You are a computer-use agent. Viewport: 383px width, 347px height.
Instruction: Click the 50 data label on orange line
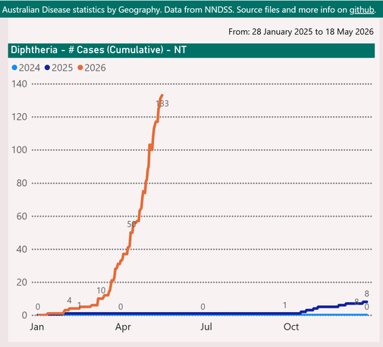(132, 224)
